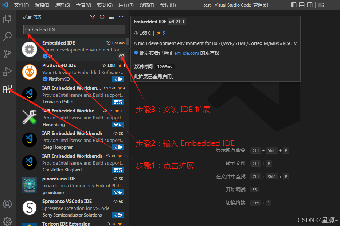340x226 pixels.
Task: Install the Spresense VSCode IDE extension
Action: pos(118,215)
